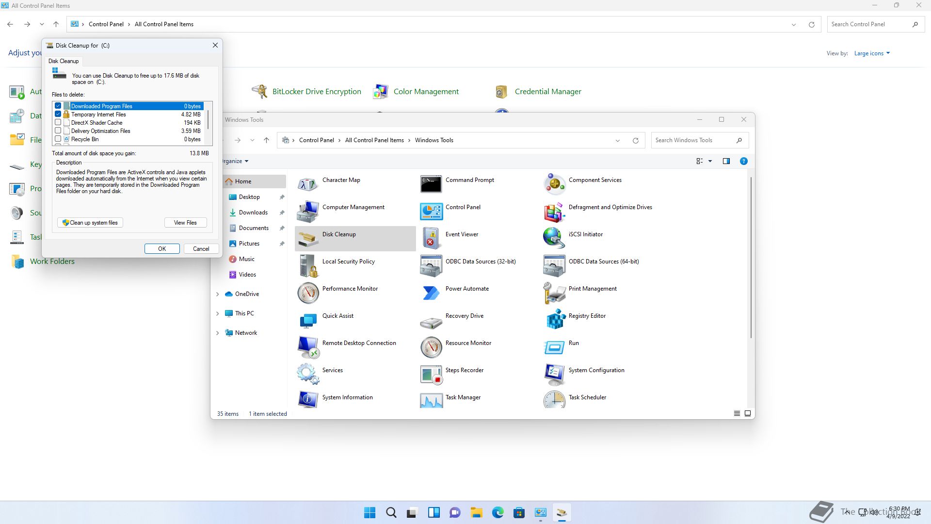Uncheck Downloaded Program Files checkbox
This screenshot has width=931, height=524.
tap(58, 106)
